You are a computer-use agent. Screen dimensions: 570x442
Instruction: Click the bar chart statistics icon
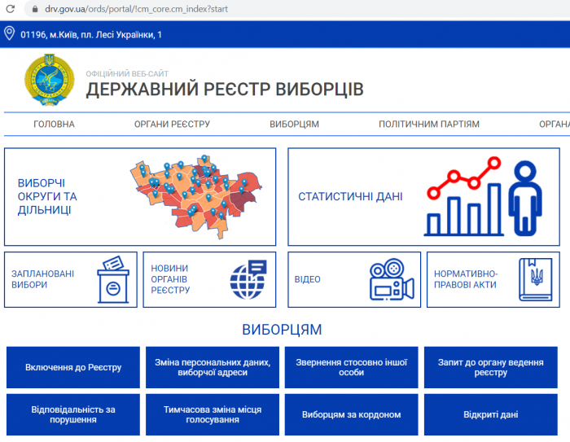[x=478, y=197]
